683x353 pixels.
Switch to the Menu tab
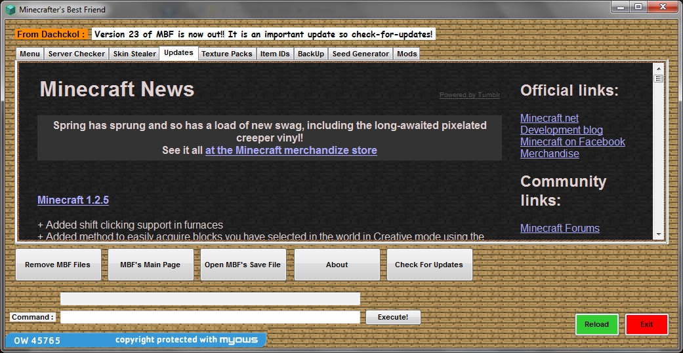pos(30,54)
